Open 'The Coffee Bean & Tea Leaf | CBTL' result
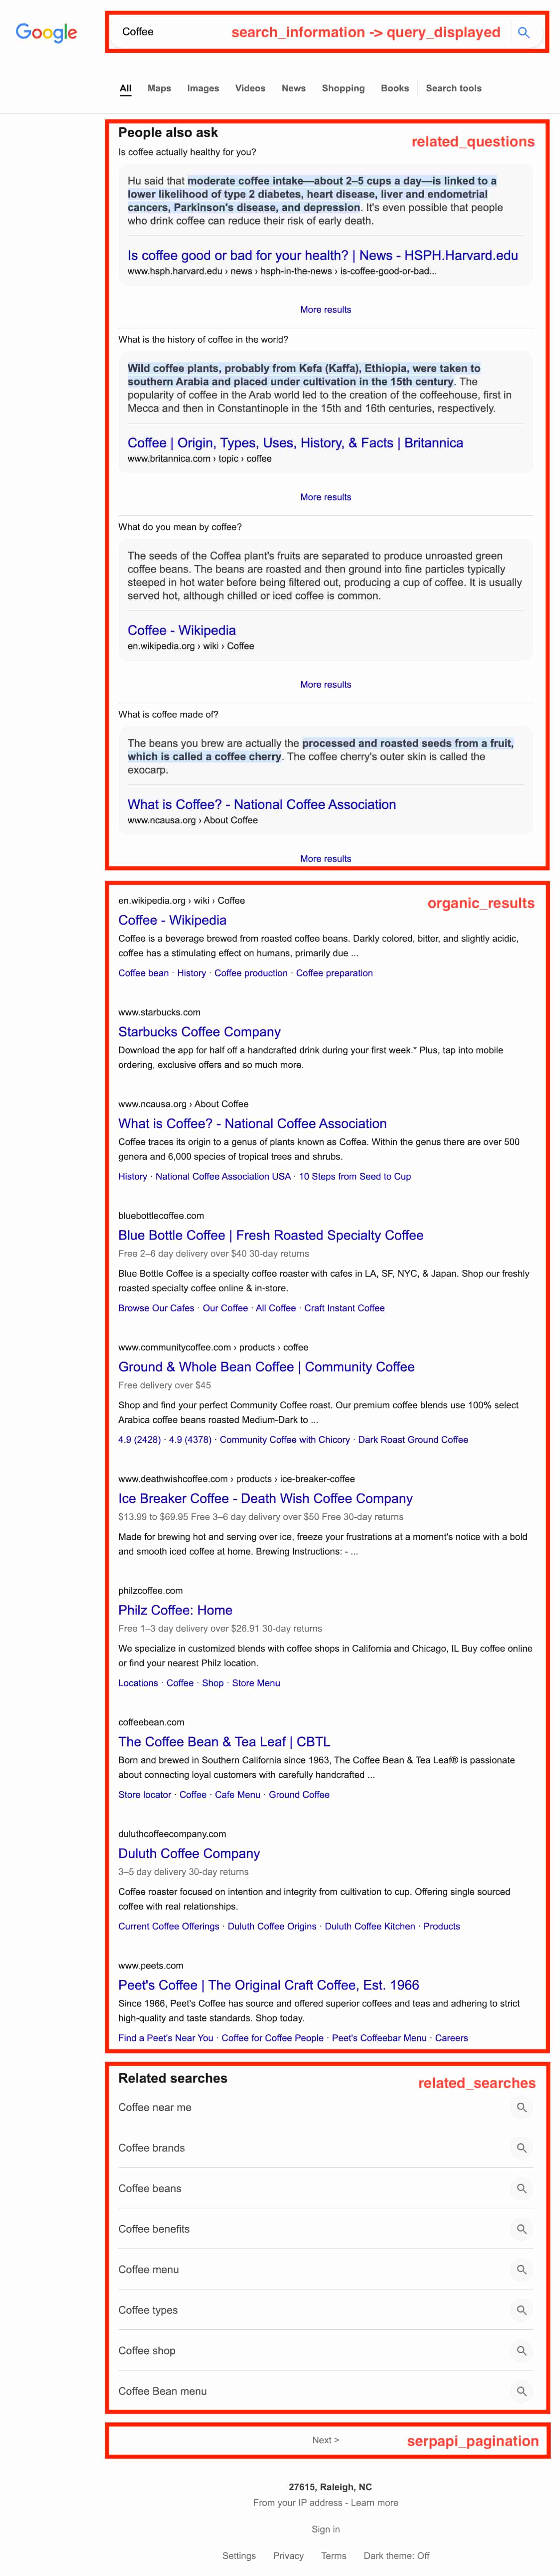 pos(224,1742)
